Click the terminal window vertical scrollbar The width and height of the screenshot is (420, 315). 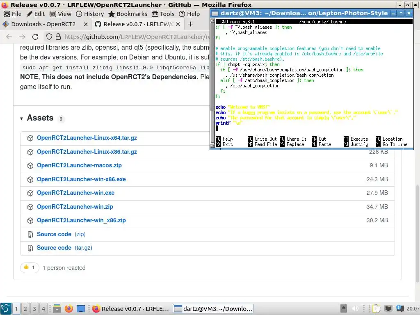213,83
